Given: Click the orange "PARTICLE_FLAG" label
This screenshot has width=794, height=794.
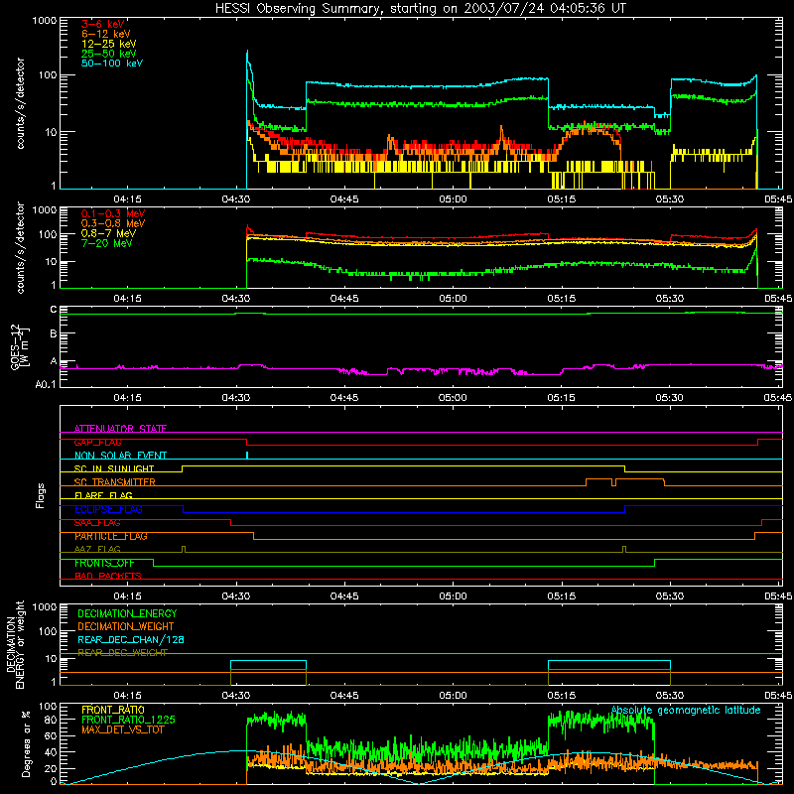Looking at the screenshot, I should point(111,536).
